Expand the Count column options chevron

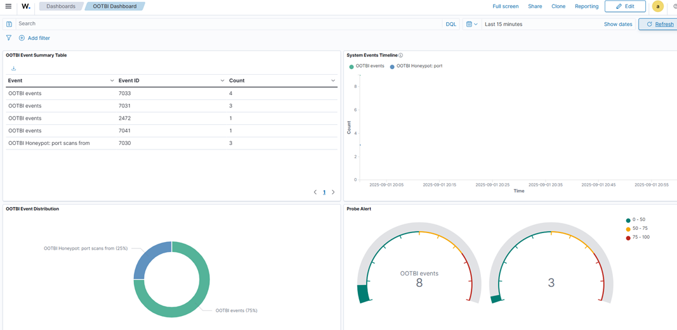pyautogui.click(x=333, y=81)
